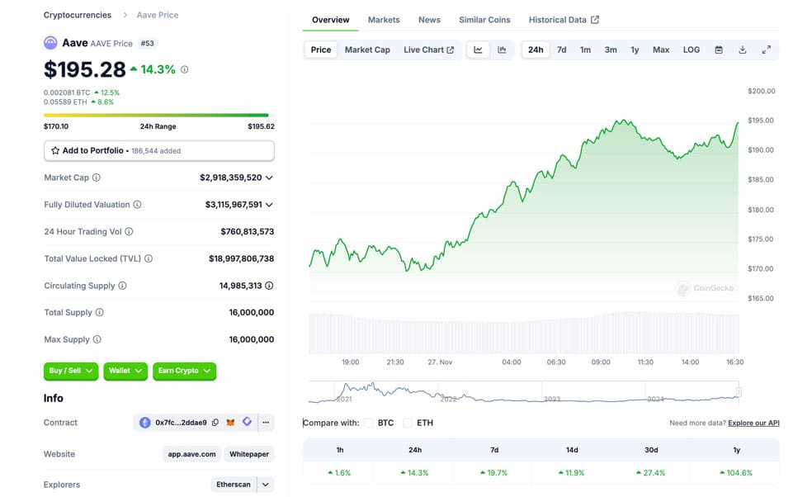Follow the Explore our API link

pos(753,423)
